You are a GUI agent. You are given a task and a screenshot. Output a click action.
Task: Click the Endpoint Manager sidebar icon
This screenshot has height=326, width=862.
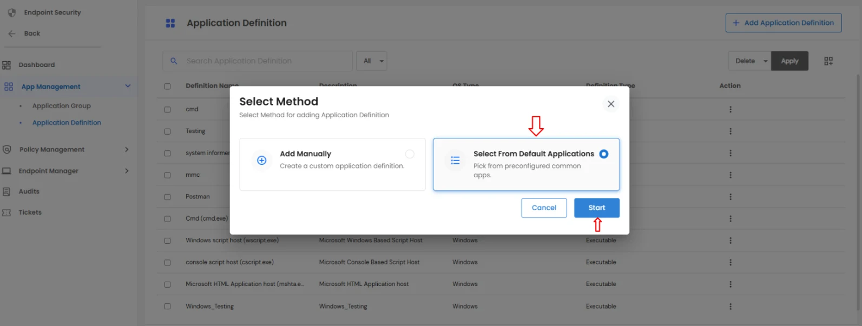(x=8, y=171)
